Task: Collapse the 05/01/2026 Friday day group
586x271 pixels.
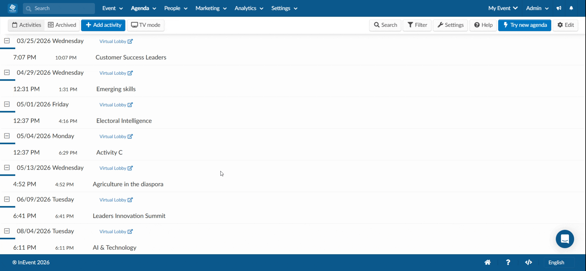Action: 7,104
